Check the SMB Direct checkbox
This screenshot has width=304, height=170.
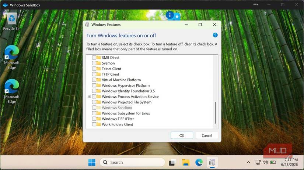point(94,58)
